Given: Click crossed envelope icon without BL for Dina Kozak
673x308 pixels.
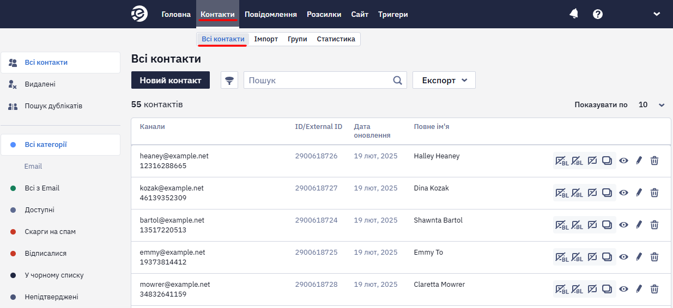Looking at the screenshot, I should pyautogui.click(x=592, y=193).
